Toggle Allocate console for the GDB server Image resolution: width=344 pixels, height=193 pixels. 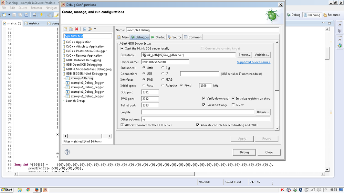pyautogui.click(x=122, y=125)
